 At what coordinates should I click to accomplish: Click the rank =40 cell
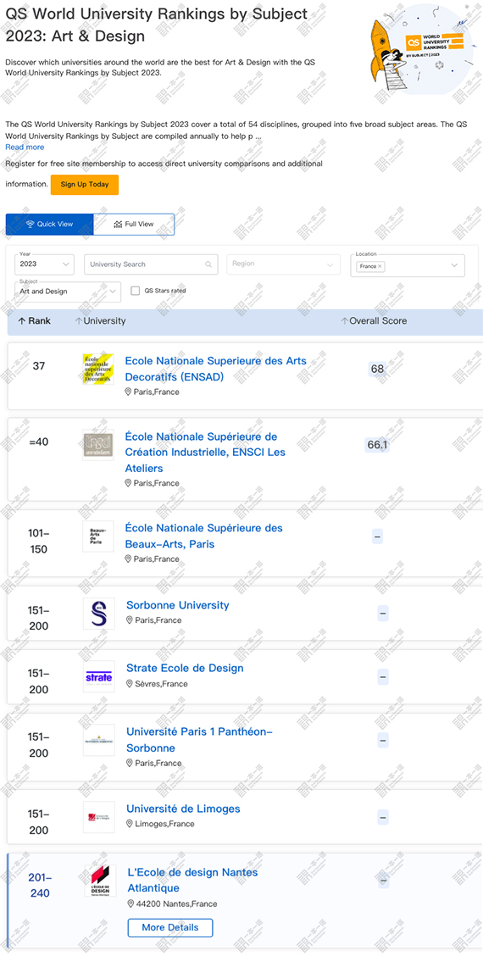pos(38,442)
